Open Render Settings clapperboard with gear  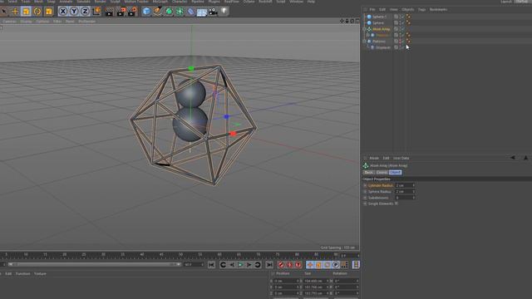coord(132,12)
